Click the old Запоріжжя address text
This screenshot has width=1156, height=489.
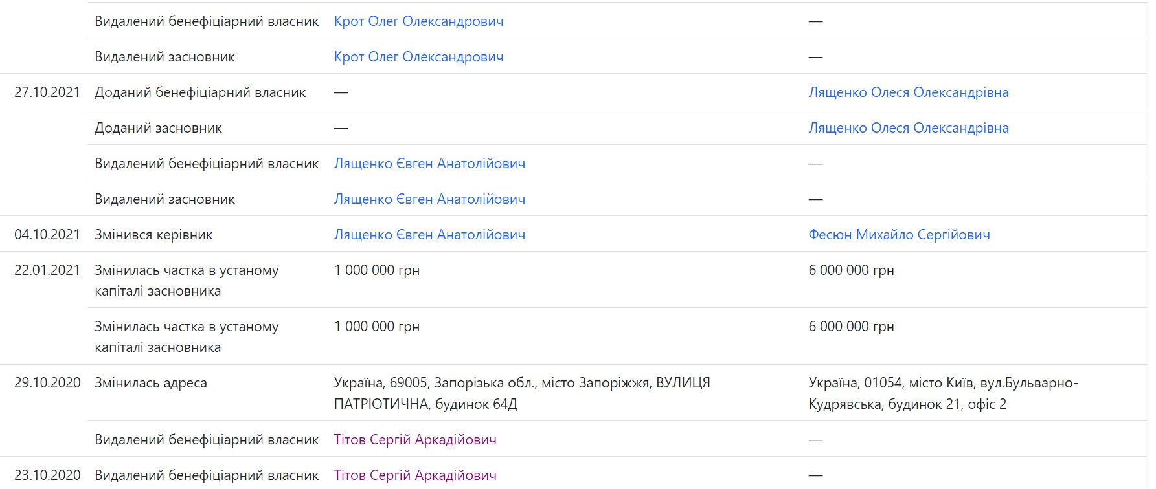point(521,393)
